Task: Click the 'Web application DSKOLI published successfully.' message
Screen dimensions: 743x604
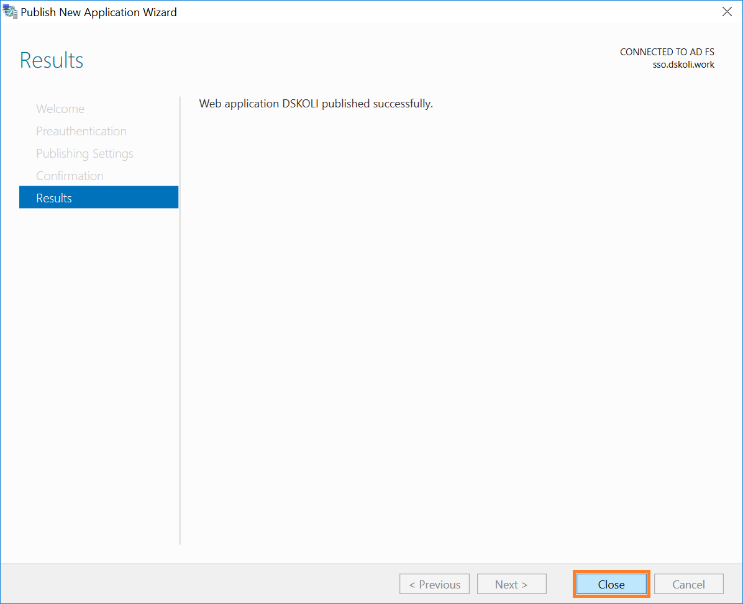Action: point(316,104)
